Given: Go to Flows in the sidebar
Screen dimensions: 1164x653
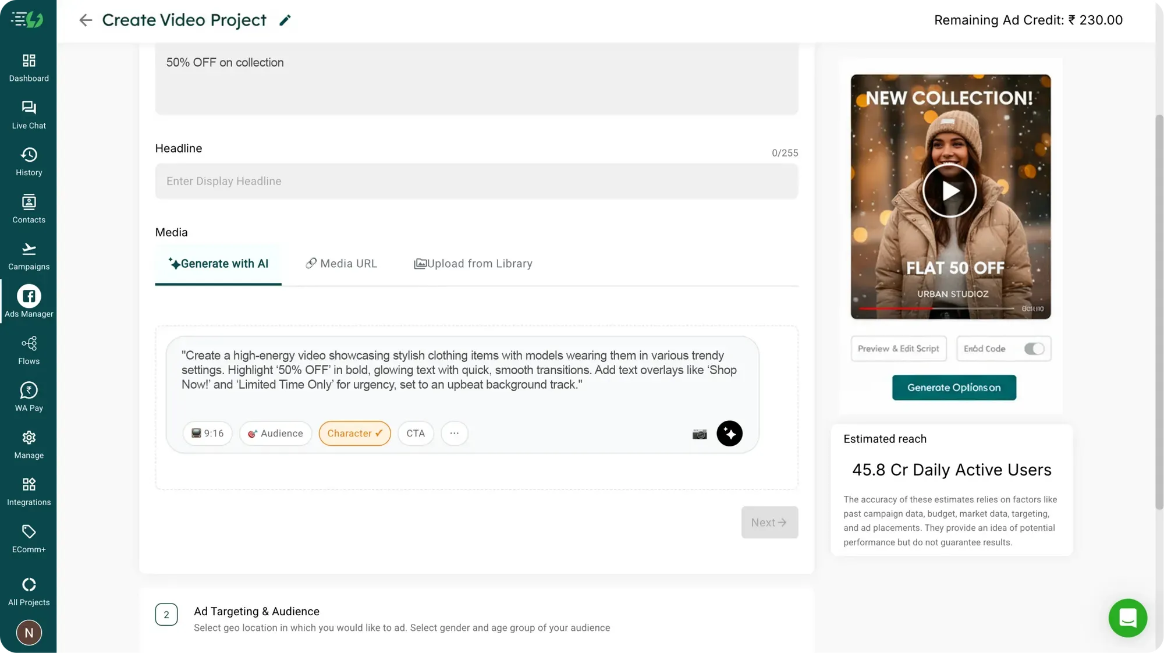Looking at the screenshot, I should tap(29, 349).
